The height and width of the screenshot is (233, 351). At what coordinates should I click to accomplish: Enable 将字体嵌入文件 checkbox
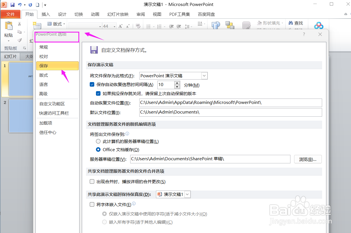pyautogui.click(x=92, y=204)
